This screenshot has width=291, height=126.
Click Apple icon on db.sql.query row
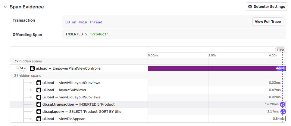tap(39, 112)
